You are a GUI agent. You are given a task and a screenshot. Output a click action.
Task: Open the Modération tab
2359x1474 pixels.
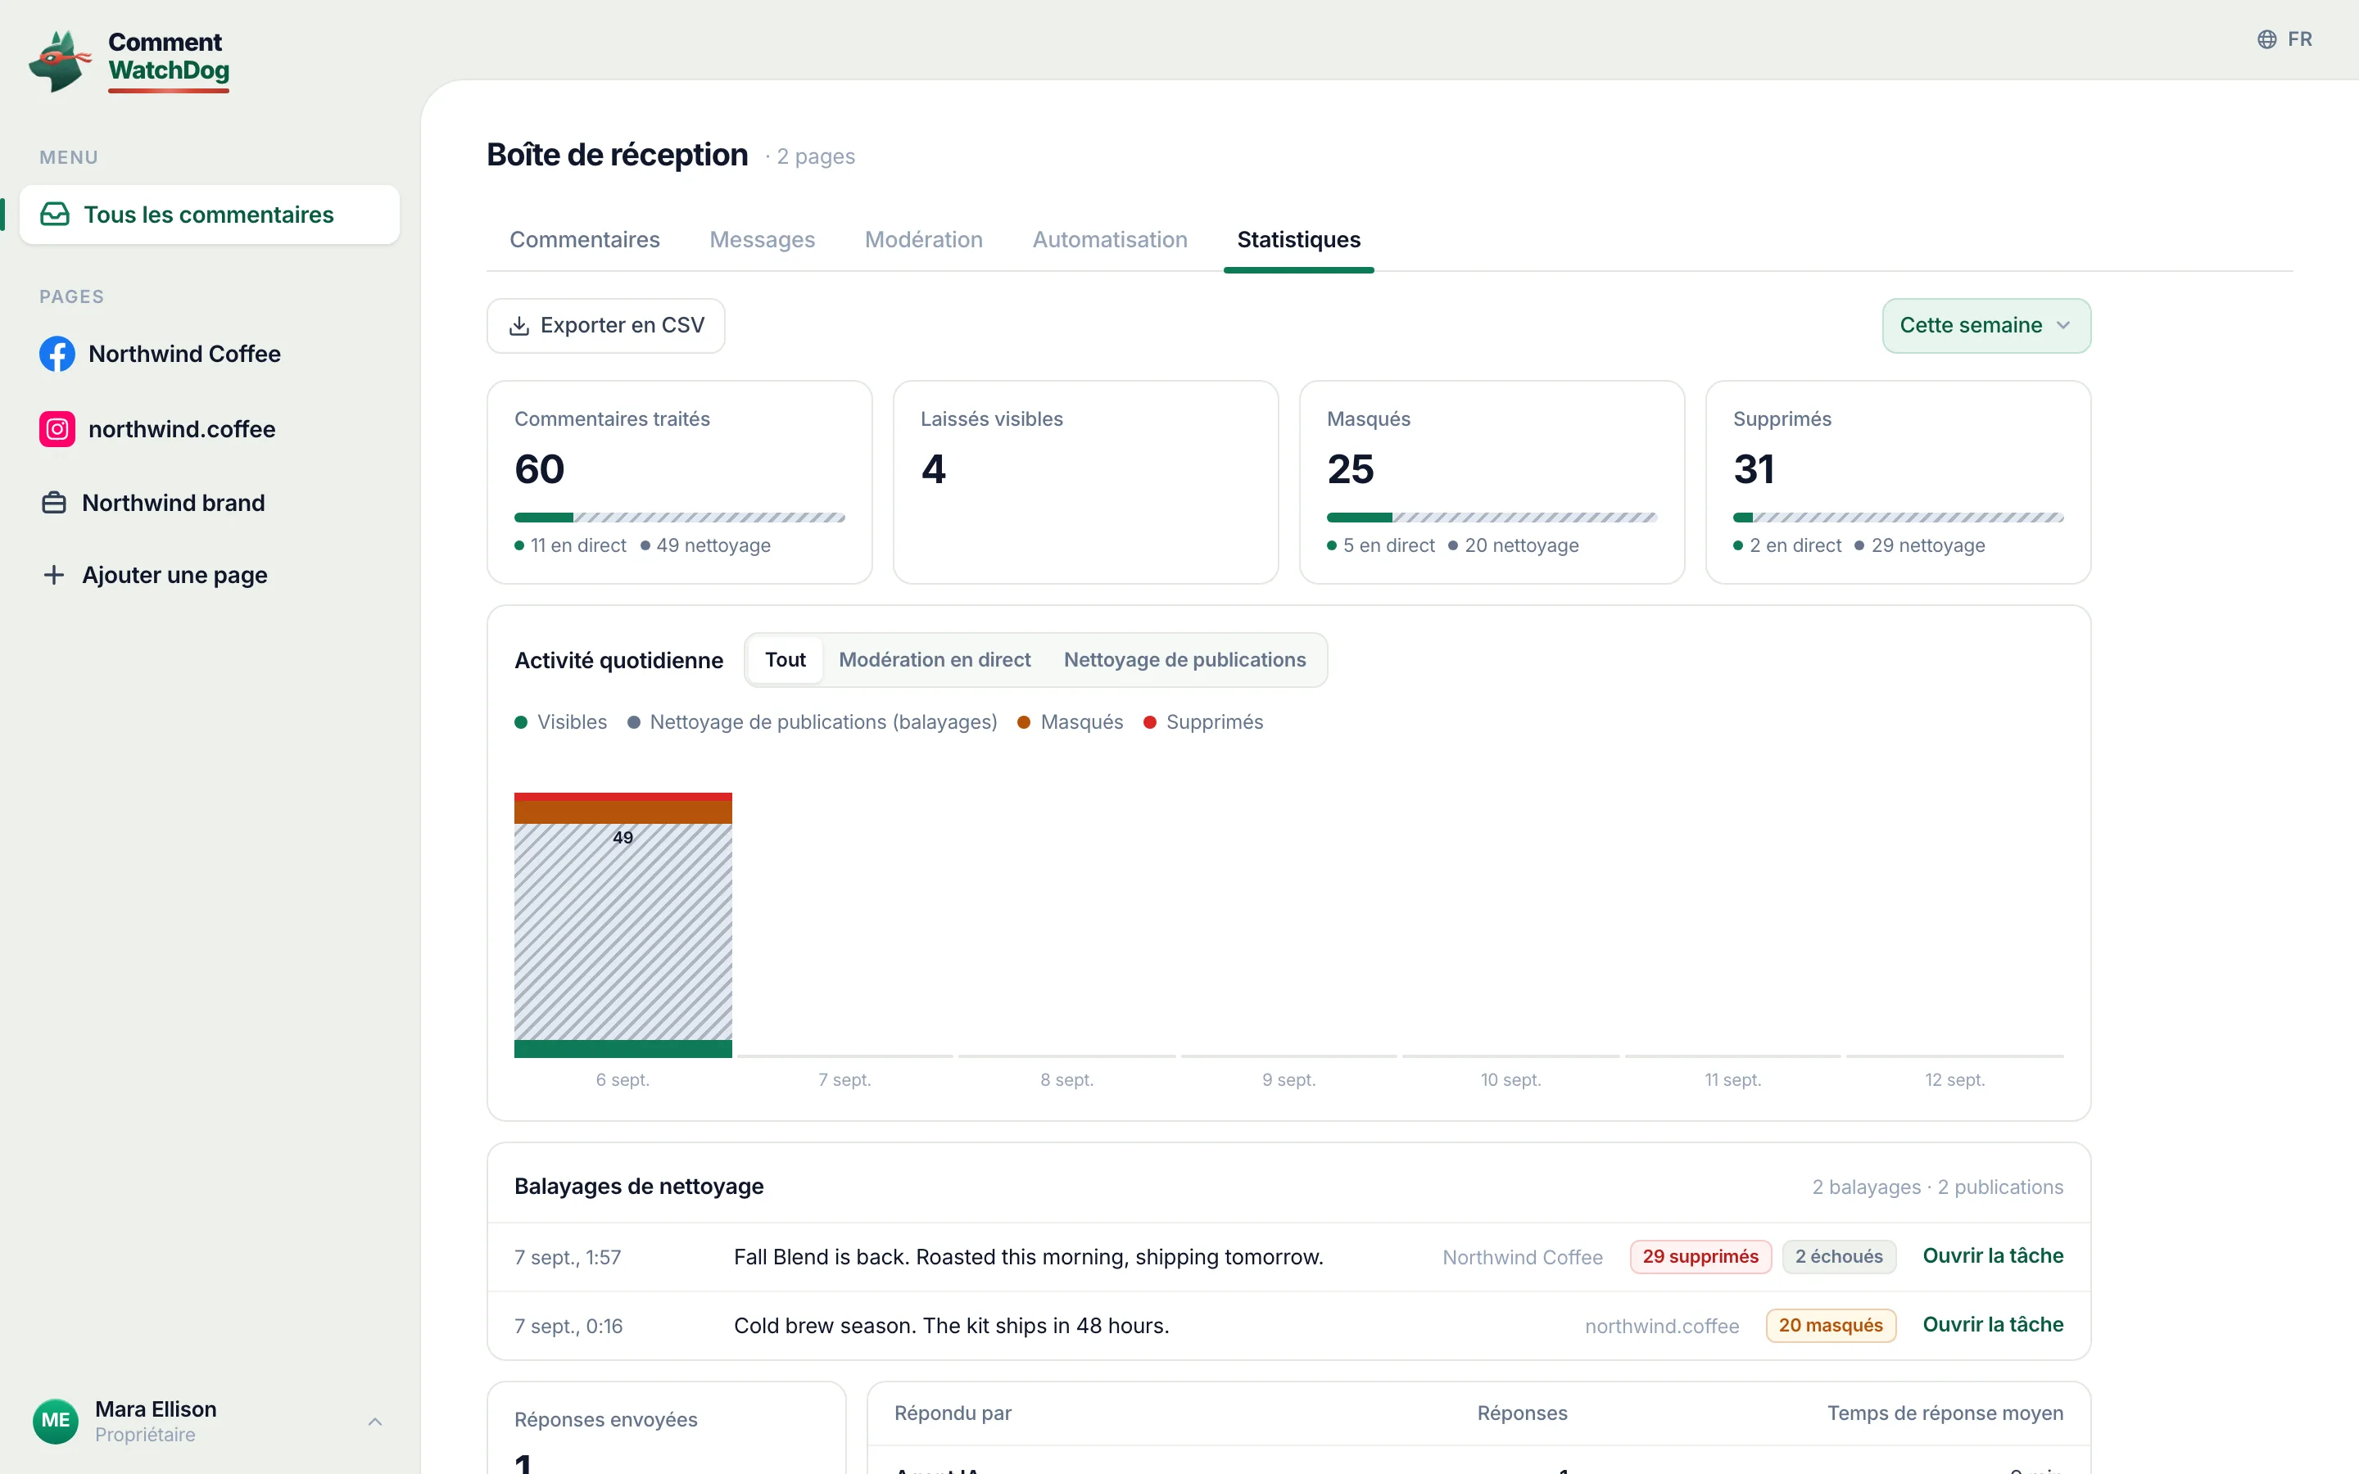pyautogui.click(x=924, y=240)
